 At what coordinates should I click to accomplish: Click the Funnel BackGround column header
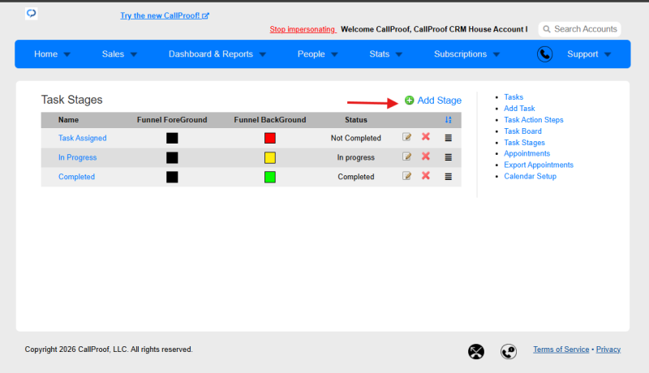click(270, 120)
